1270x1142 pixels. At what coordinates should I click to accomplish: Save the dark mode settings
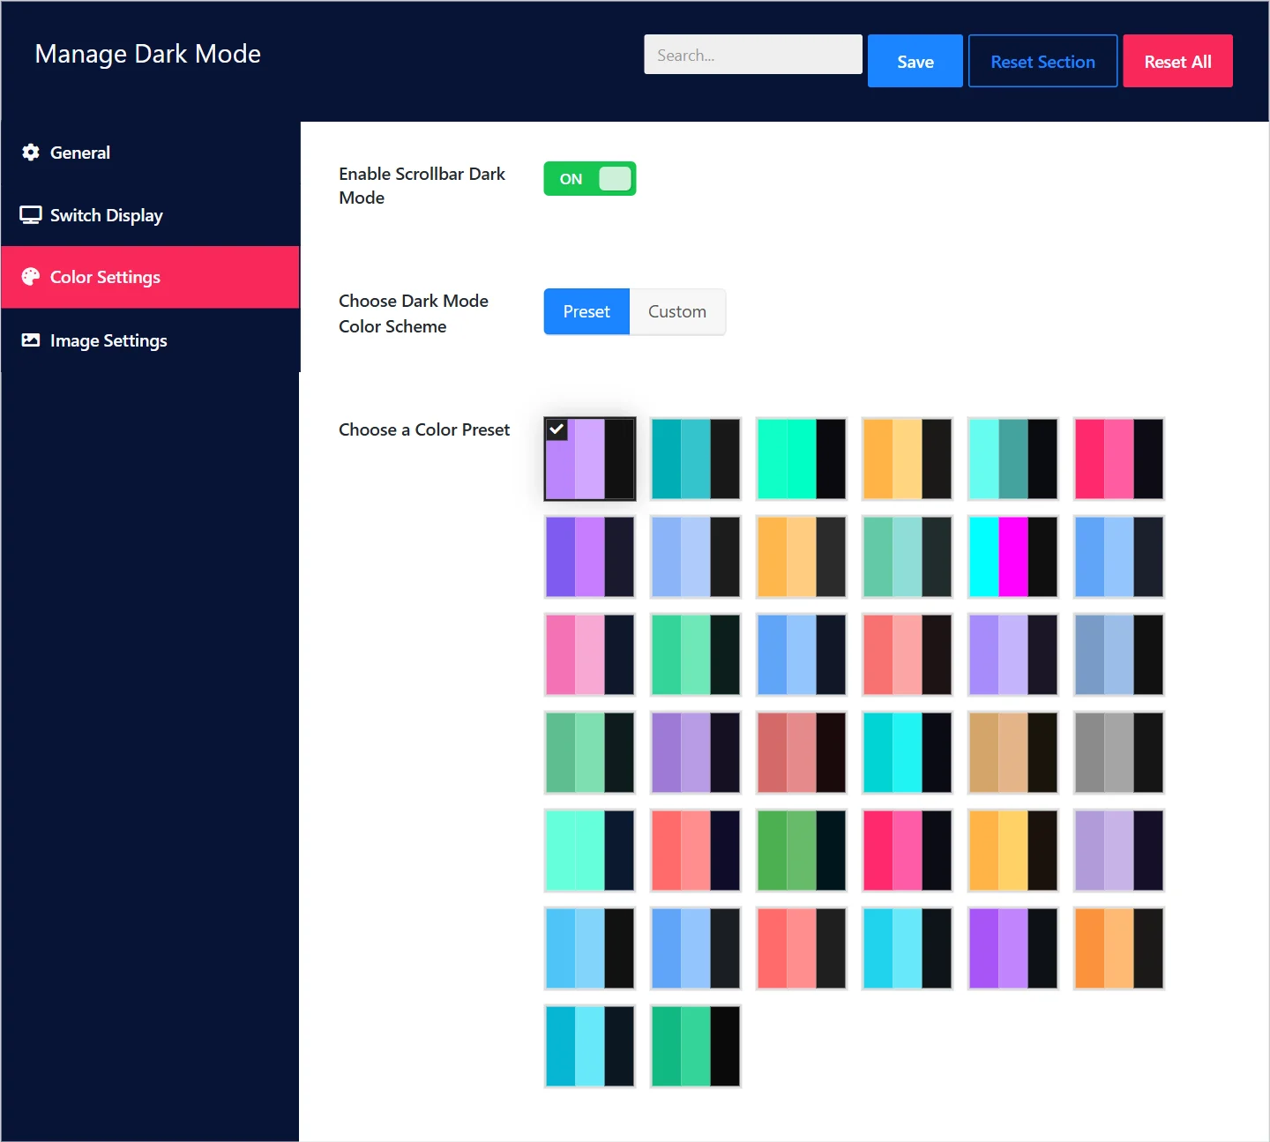coord(915,61)
